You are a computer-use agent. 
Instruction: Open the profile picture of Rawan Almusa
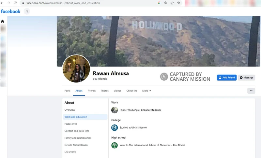click(76, 69)
